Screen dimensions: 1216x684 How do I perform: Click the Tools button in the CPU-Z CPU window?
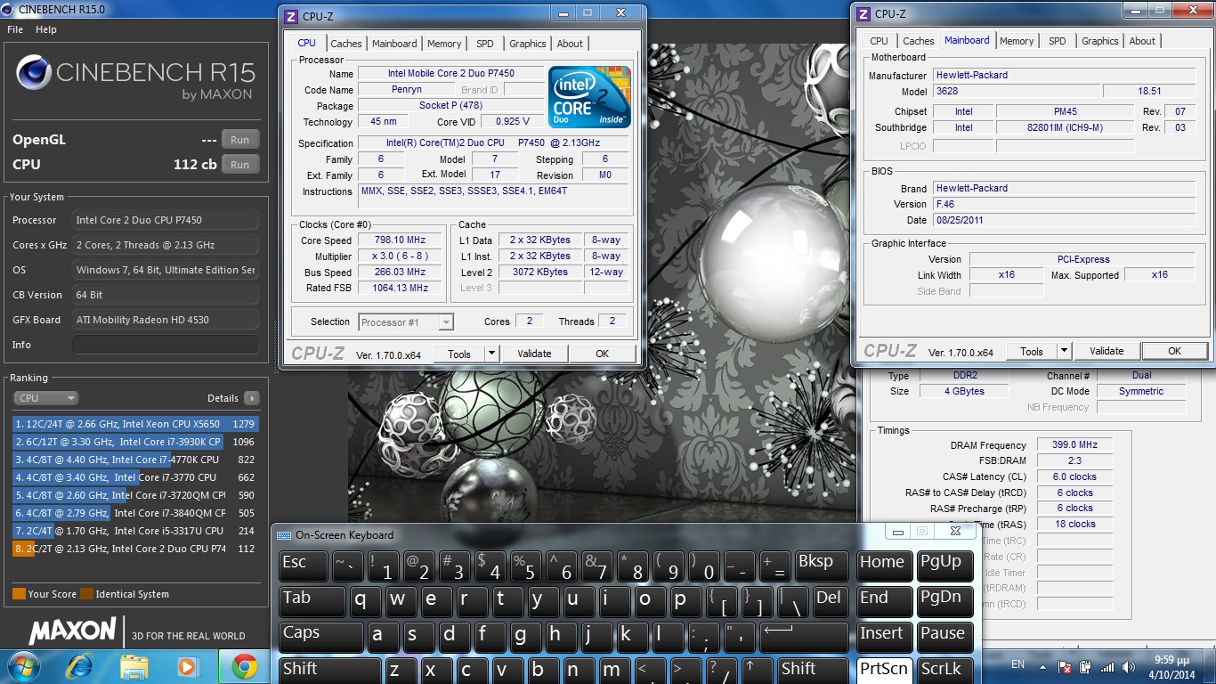click(x=459, y=354)
